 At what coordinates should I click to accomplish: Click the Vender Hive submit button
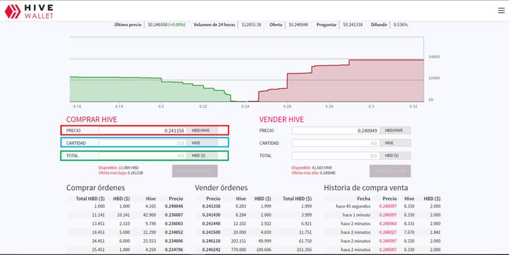click(x=390, y=171)
